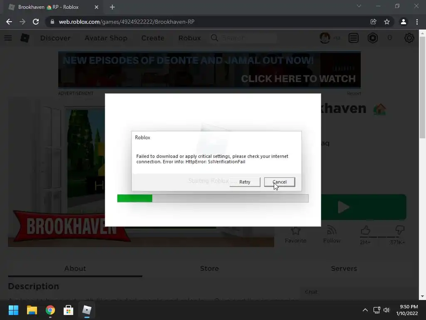This screenshot has width=426, height=320.
Task: Go back using browser back arrow
Action: tap(9, 22)
